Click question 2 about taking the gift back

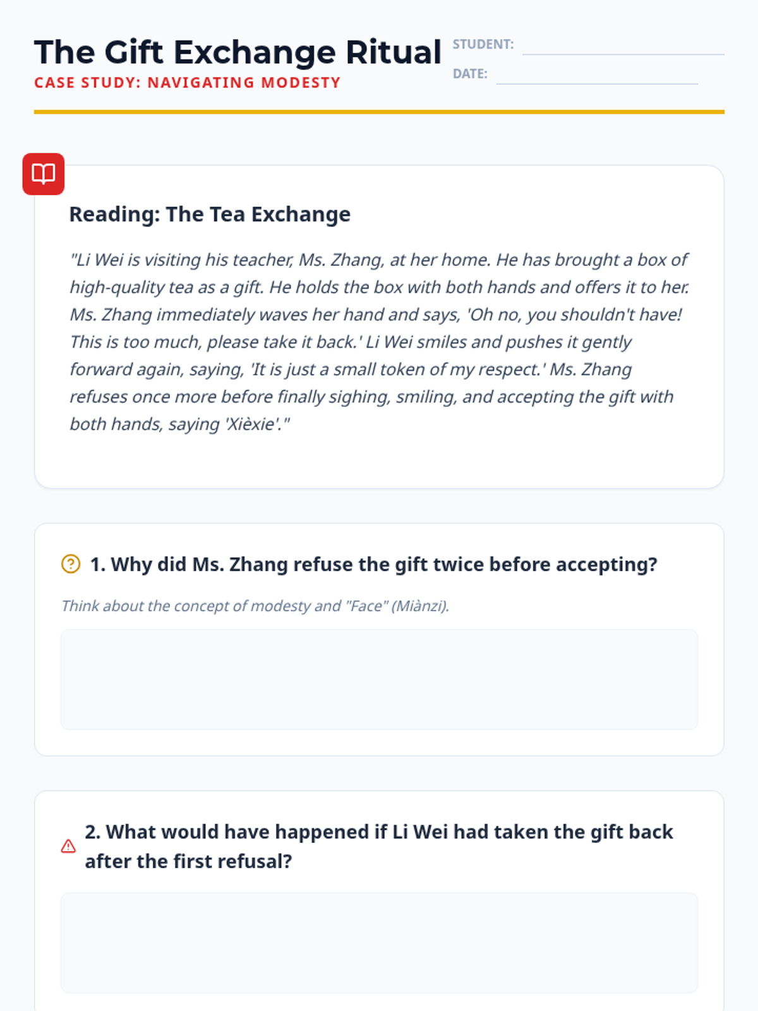click(379, 846)
